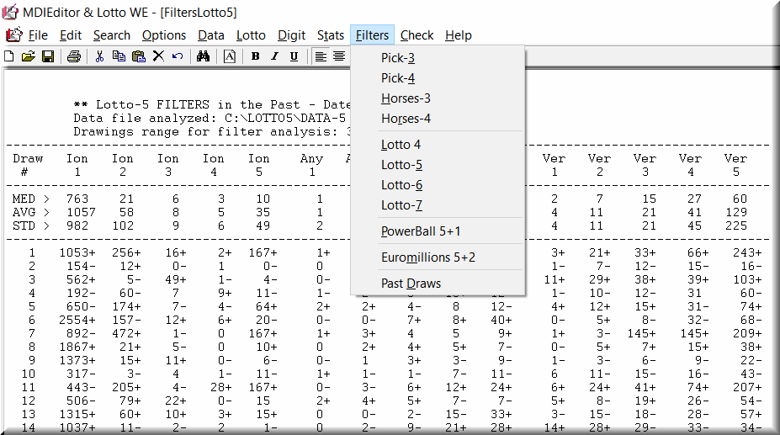
Task: Open the Stats menu
Action: tap(331, 35)
